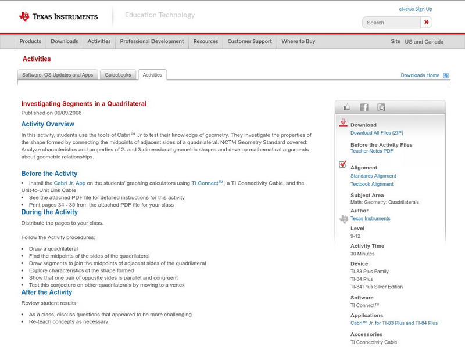Open the TI Connect™ link in instructions
Screen dimensions: 465x347
click(x=207, y=183)
